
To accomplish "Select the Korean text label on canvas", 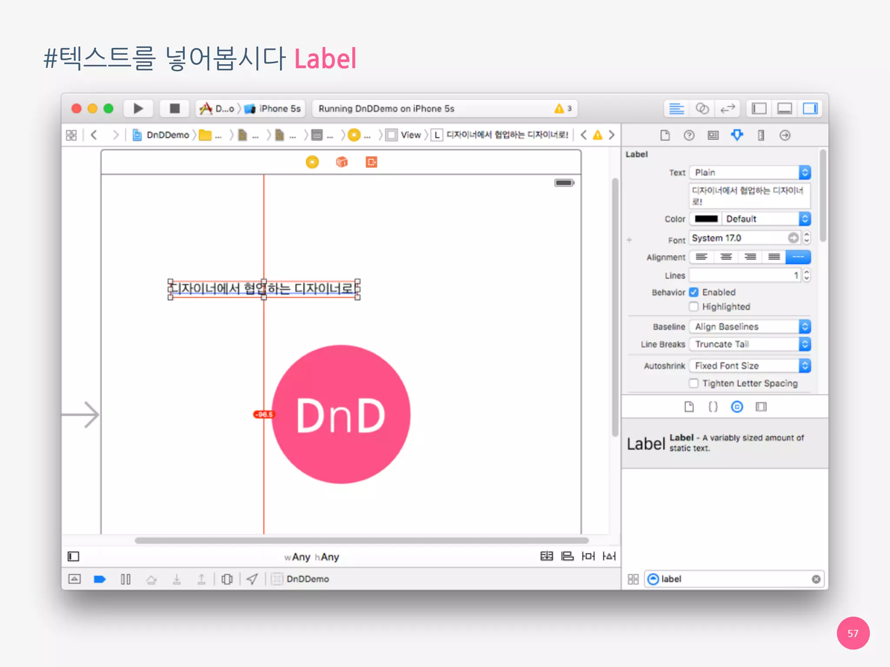I will click(x=264, y=289).
